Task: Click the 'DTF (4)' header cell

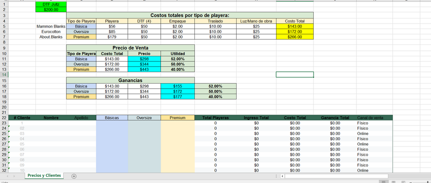Action: click(144, 21)
